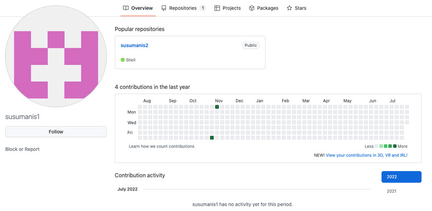Image resolution: width=432 pixels, height=211 pixels.
Task: Click the Popular repositories heading
Action: (x=140, y=29)
